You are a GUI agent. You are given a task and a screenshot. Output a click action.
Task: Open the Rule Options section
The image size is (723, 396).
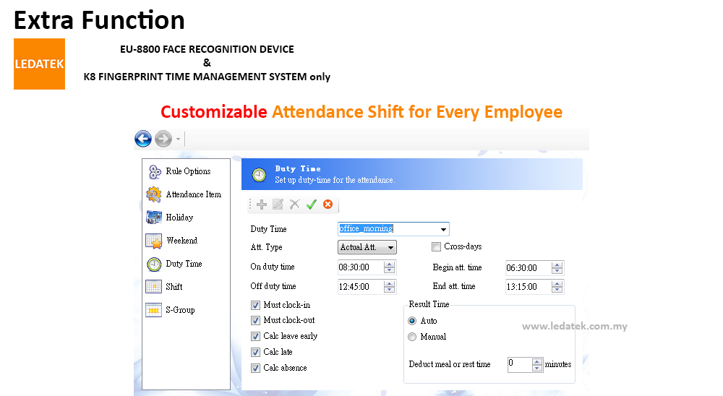(x=188, y=171)
